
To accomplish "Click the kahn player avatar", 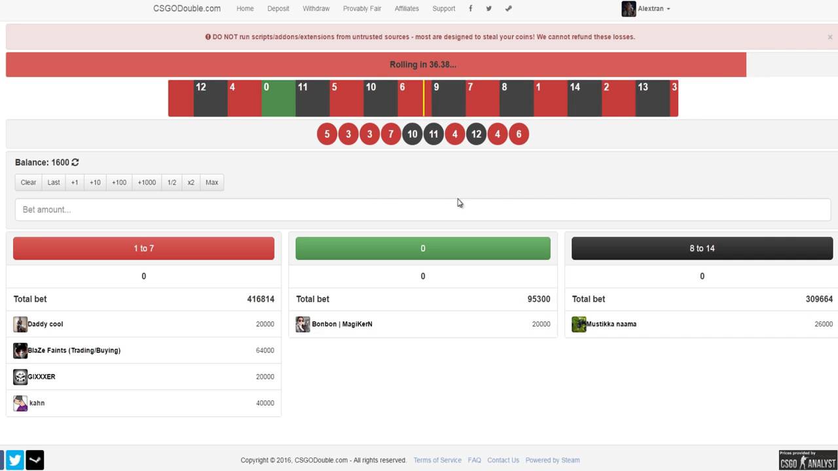I will point(20,403).
